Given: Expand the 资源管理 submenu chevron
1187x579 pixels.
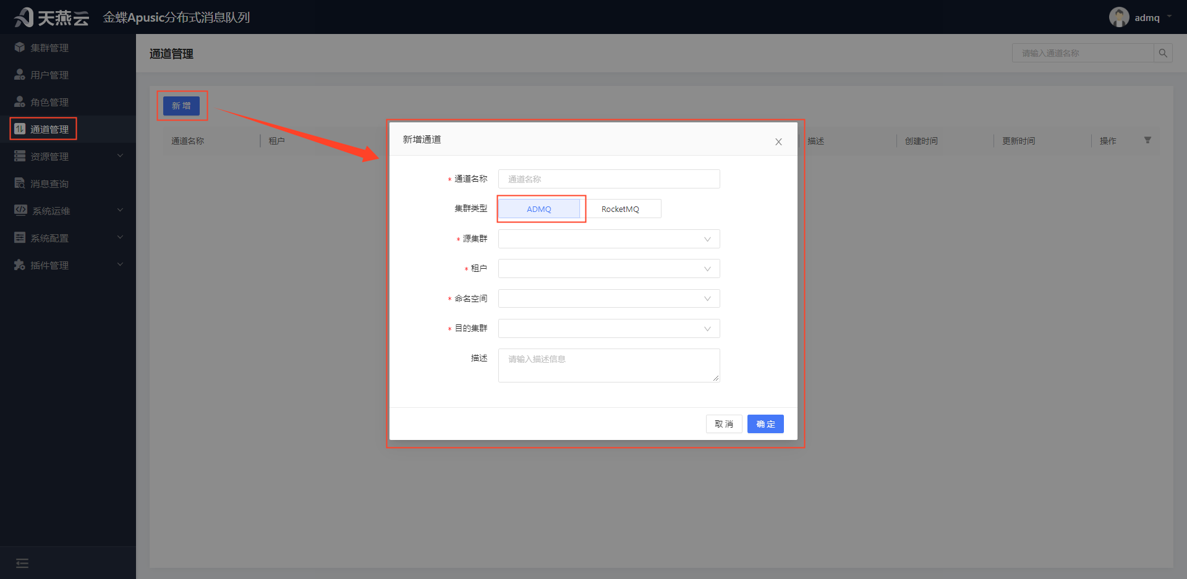Looking at the screenshot, I should (x=120, y=156).
